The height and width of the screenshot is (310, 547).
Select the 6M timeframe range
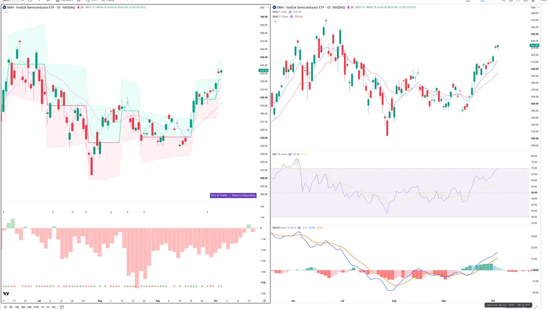click(x=29, y=307)
